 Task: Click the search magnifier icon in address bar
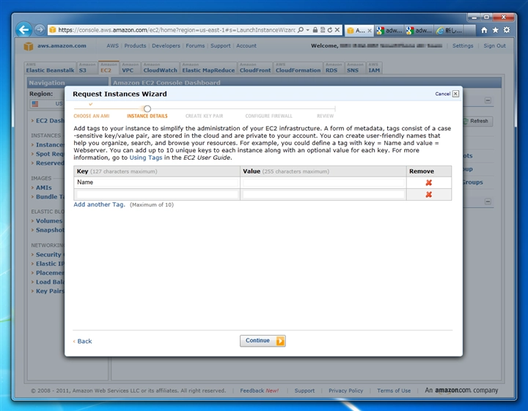tap(301, 30)
